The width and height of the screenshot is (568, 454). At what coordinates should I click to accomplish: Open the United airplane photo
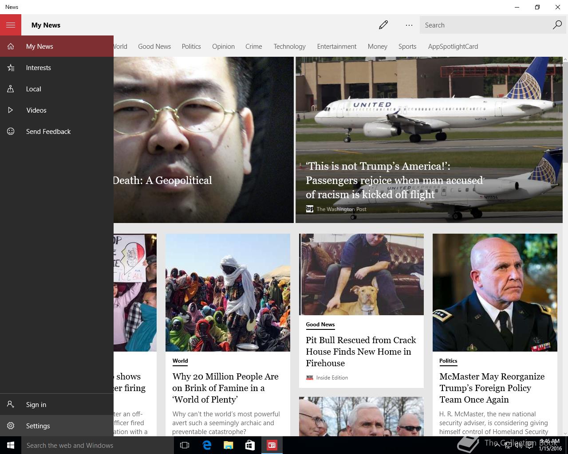pyautogui.click(x=429, y=140)
